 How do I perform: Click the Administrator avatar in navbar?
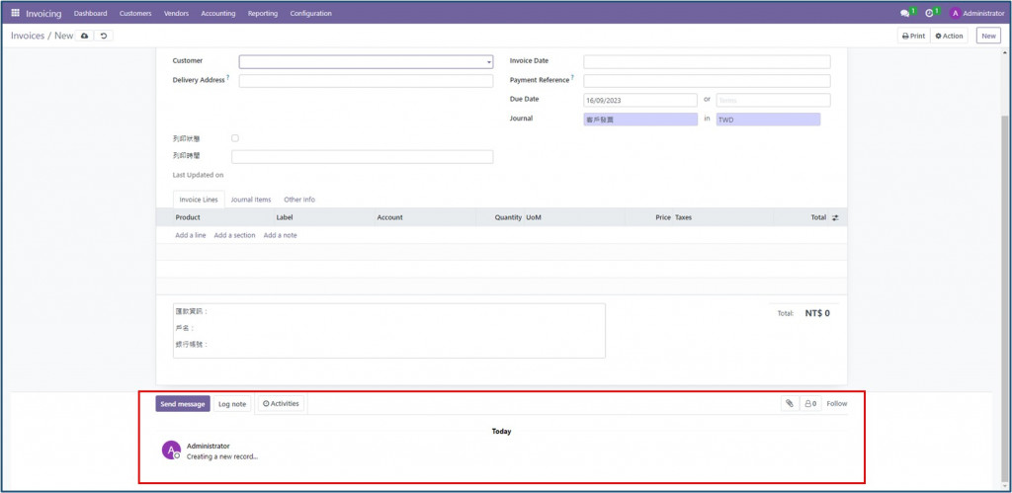click(956, 13)
